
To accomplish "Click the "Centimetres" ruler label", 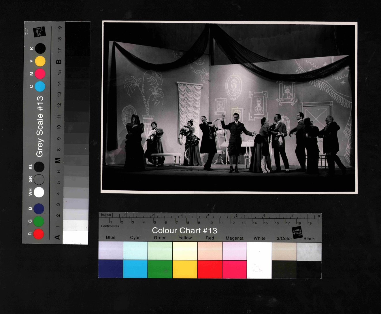I will point(110,226).
